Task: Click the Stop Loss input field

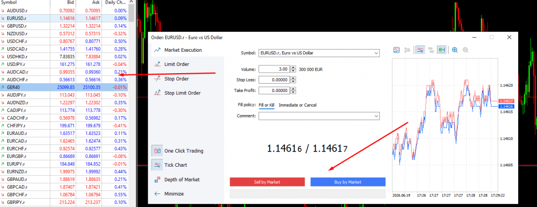Action: (274, 80)
